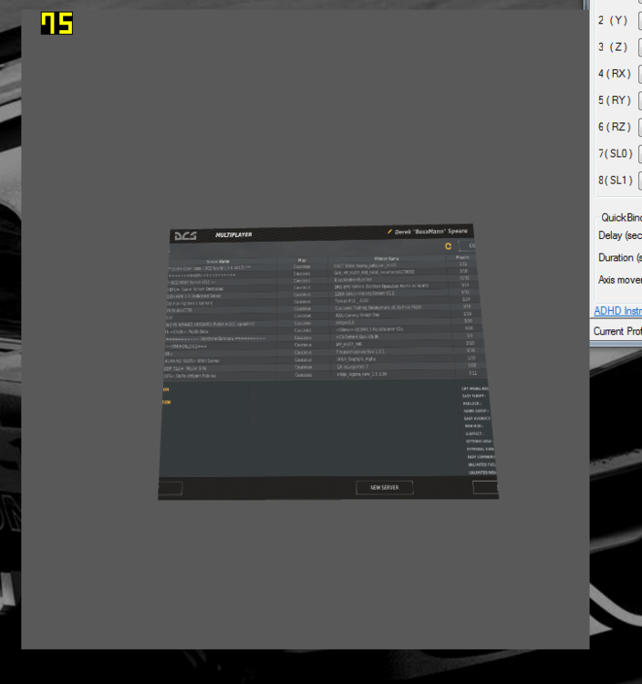Image resolution: width=642 pixels, height=684 pixels.
Task: Click the pencil edit icon beside player name
Action: [x=389, y=232]
